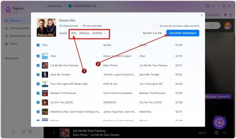Image resolution: width=236 pixels, height=139 pixels.
Task: Click the Durée column header
Action: [x=179, y=45]
